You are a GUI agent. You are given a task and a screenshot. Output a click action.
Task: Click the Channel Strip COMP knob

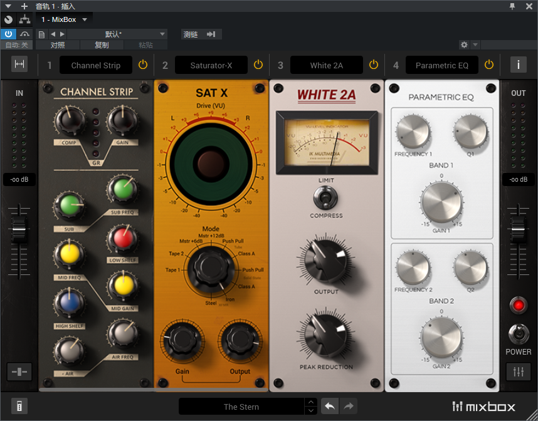click(x=70, y=121)
